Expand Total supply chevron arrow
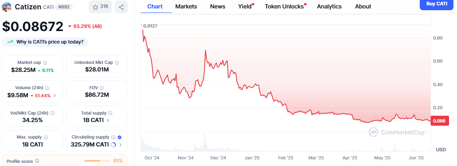457x166 pixels. point(108,120)
